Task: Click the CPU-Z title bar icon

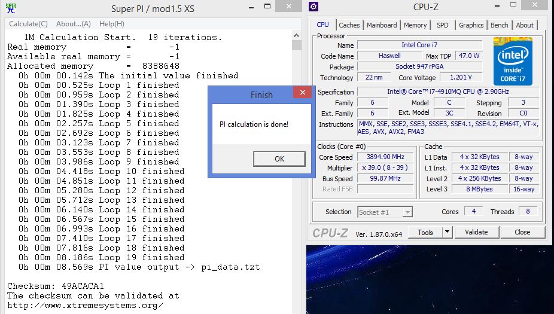Action: coord(313,7)
